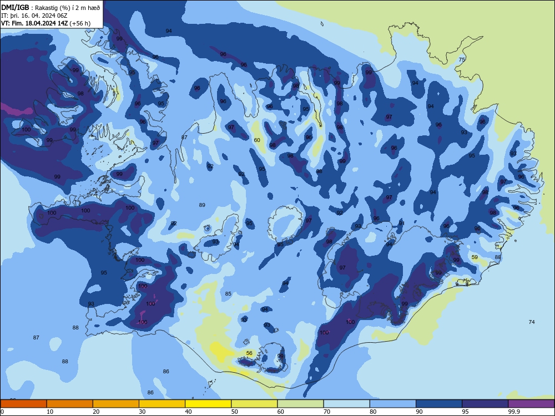Click the 91 humidity value on the map
This screenshot has width=555, height=416.
(x=402, y=223)
